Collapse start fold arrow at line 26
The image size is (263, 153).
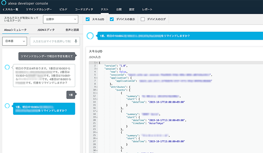coord(97,138)
